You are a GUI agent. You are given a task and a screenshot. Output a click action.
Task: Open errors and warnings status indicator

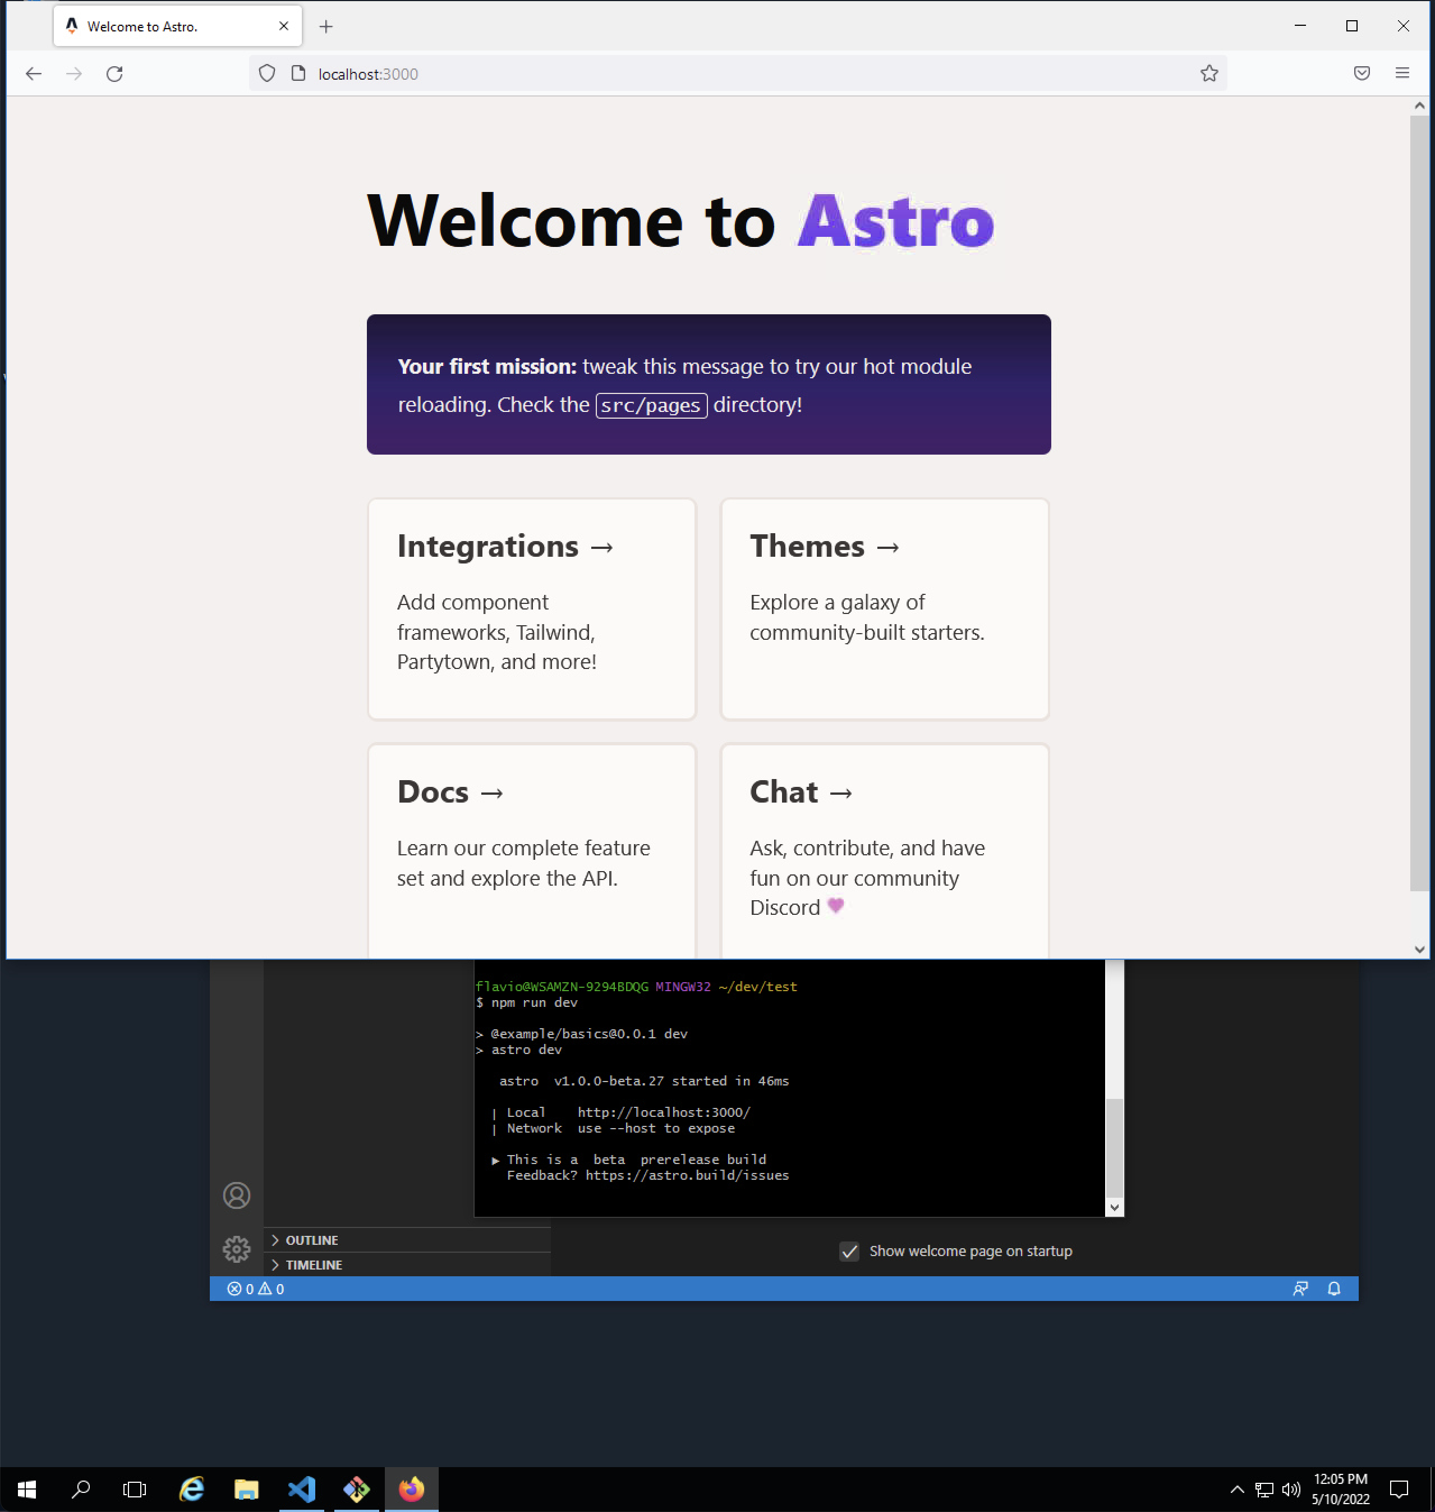255,1289
